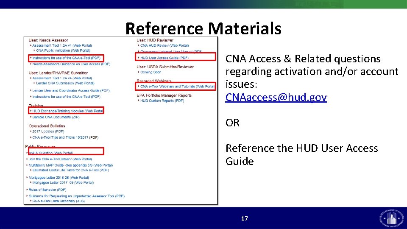The height and width of the screenshot is (229, 407).
Task: Click the User: Lender/PHA/PAE Submitter heading
Action: pyautogui.click(x=58, y=73)
